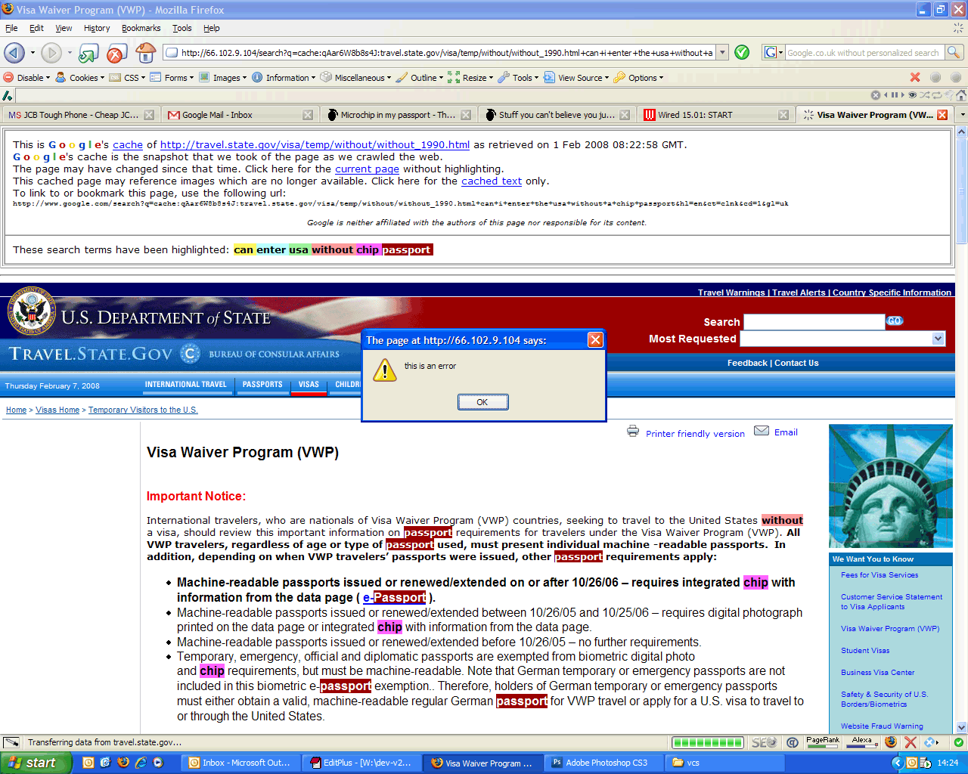Click the green Reload page icon
Image resolution: width=968 pixels, height=774 pixels.
pyautogui.click(x=88, y=53)
